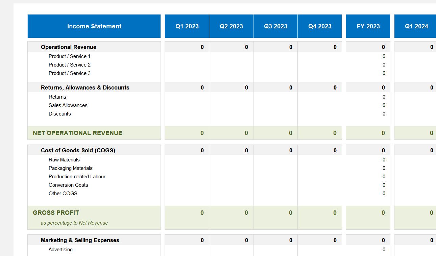This screenshot has width=436, height=256.
Task: Select the Product / Service 1 label
Action: point(69,56)
